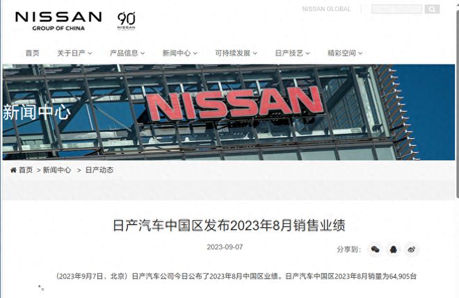This screenshot has width=459, height=298.
Task: Go to 首页 in navigation bar
Action: click(32, 53)
